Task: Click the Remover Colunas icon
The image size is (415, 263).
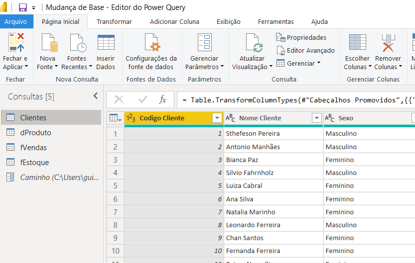Action: tap(388, 43)
